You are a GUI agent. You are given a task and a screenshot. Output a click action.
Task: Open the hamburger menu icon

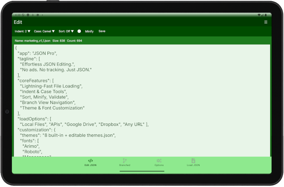[x=265, y=22]
